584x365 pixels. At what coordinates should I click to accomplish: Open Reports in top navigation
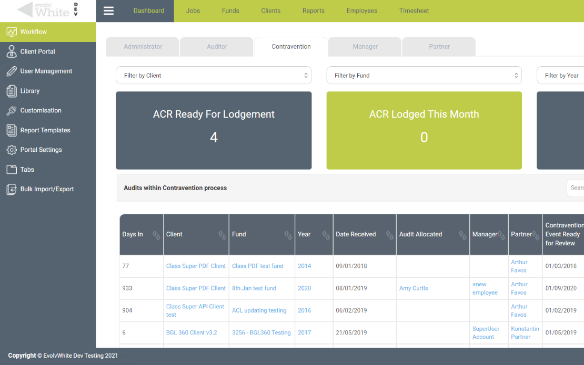313,11
